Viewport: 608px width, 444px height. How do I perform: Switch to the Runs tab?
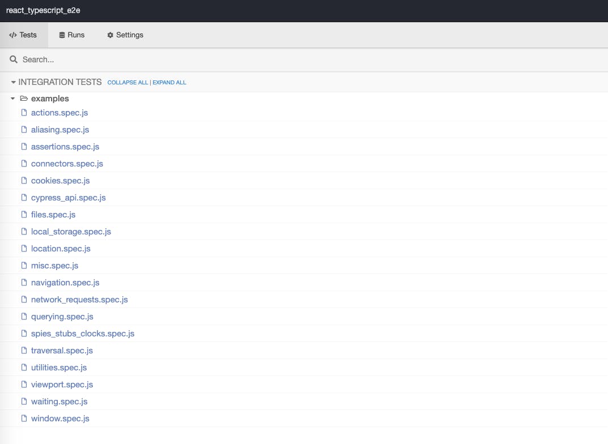(x=71, y=35)
